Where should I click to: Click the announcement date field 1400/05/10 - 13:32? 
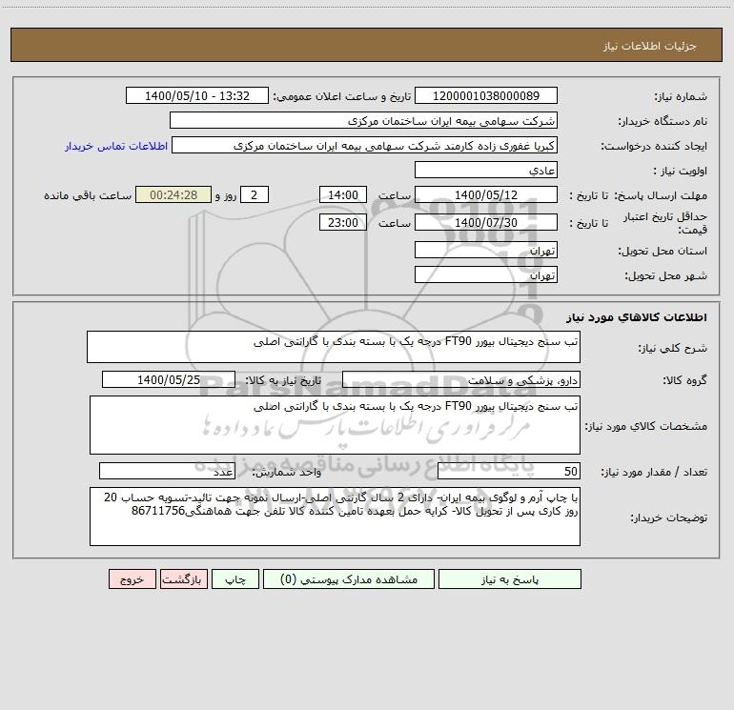[197, 95]
